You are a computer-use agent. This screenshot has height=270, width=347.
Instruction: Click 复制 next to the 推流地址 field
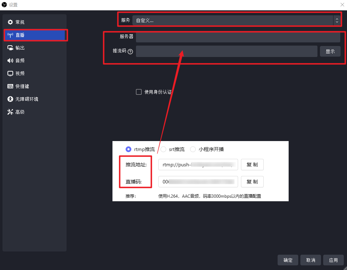pyautogui.click(x=252, y=165)
